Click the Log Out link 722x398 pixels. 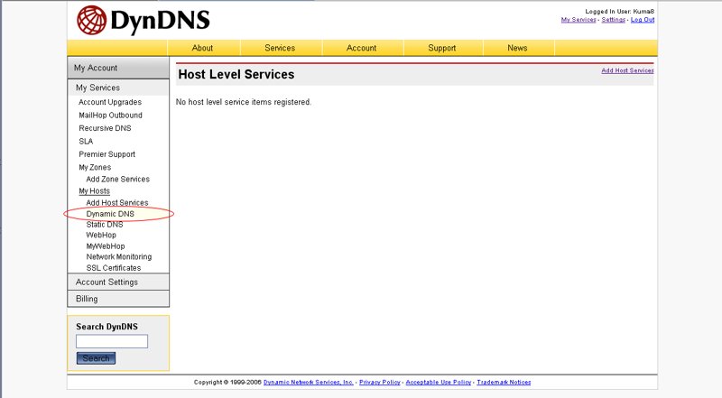click(643, 20)
